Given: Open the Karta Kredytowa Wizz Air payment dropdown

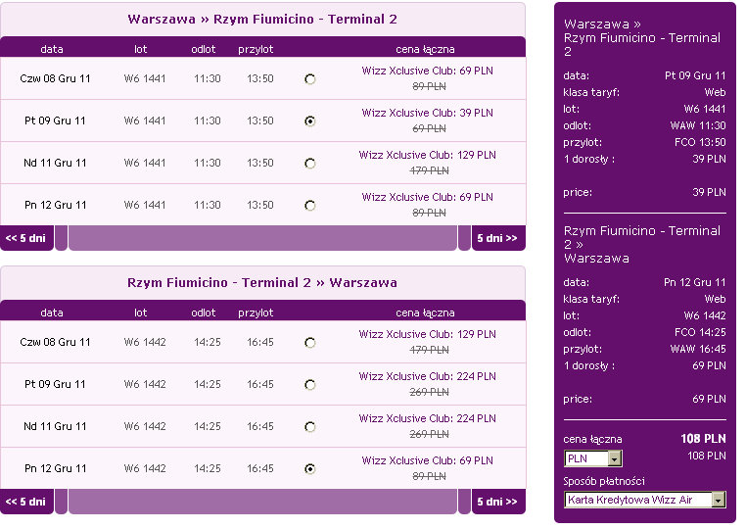Looking at the screenshot, I should (x=644, y=500).
